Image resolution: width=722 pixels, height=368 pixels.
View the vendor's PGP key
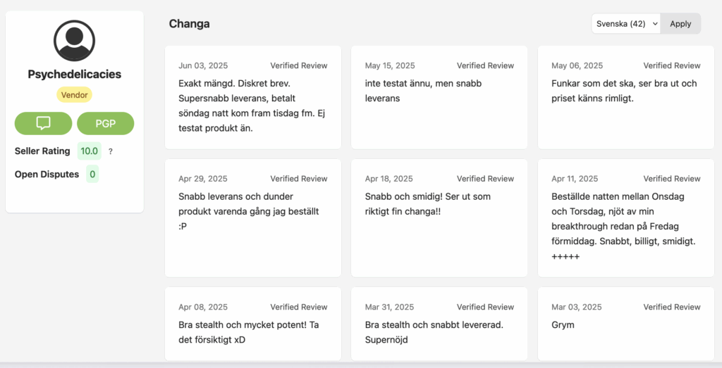(x=105, y=123)
